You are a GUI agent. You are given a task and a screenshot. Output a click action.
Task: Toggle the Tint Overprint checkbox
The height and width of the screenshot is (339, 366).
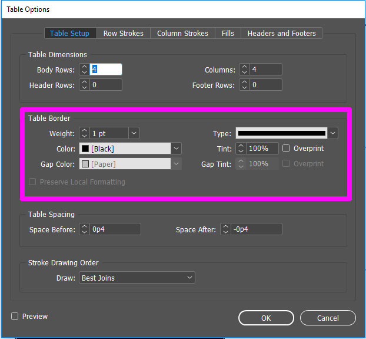(287, 149)
